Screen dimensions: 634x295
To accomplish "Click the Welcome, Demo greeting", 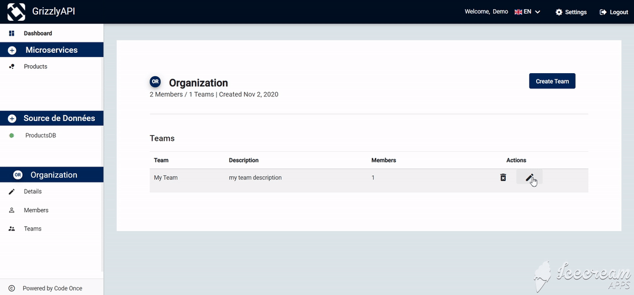I will tap(486, 12).
